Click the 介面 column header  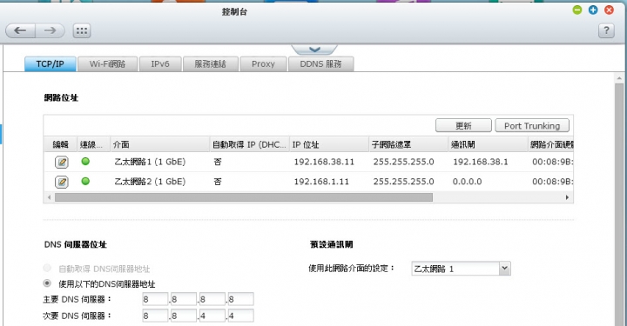pyautogui.click(x=160, y=144)
